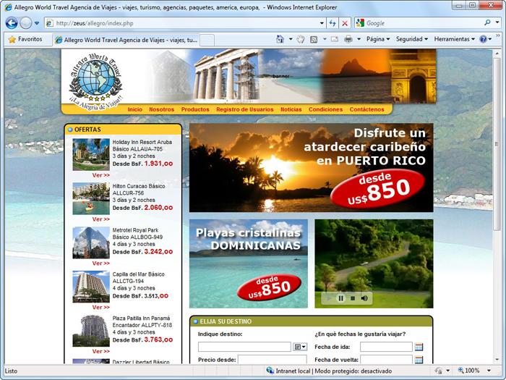The image size is (506, 380).
Task: Mute the video with speaker icon
Action: (364, 297)
